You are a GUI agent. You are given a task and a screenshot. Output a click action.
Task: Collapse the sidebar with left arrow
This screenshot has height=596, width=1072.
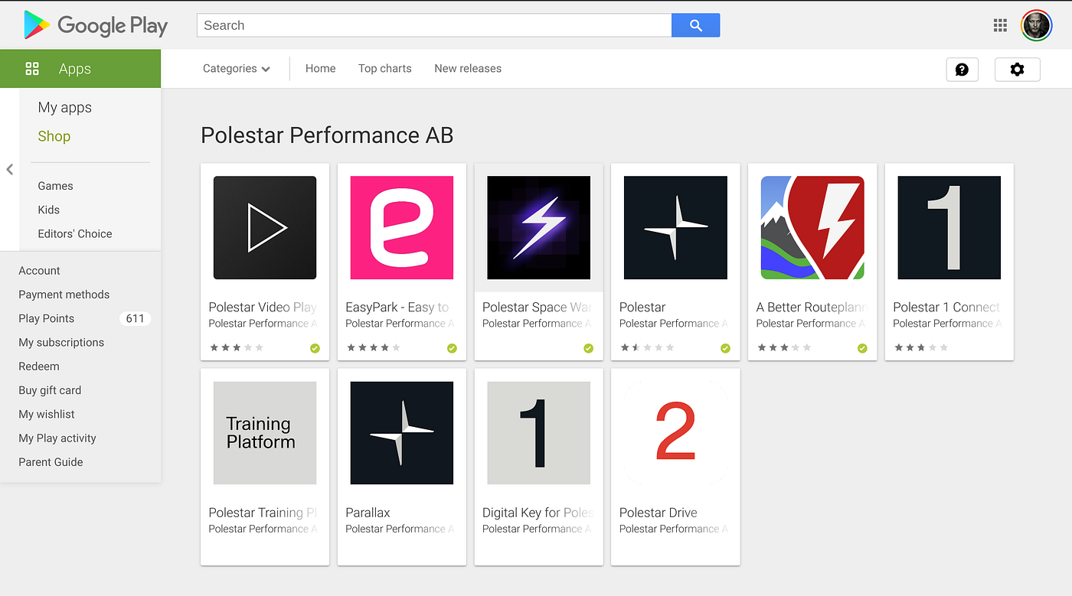coord(9,170)
